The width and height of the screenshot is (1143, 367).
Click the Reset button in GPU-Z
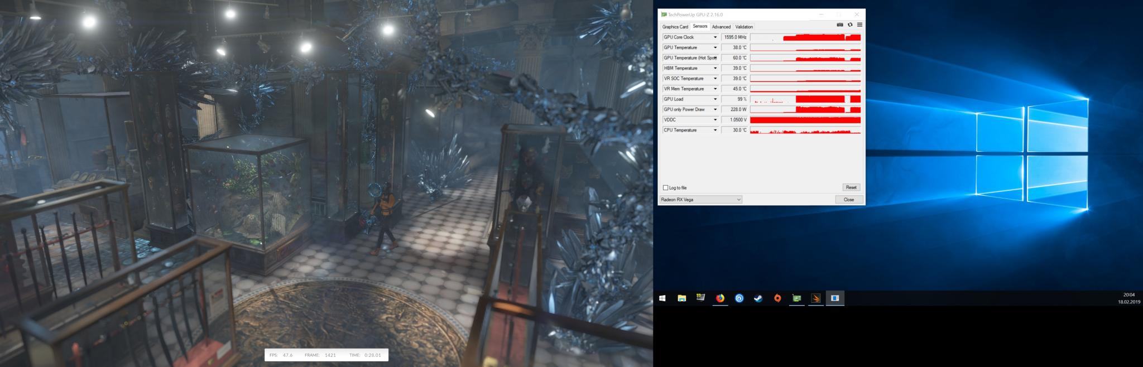(851, 187)
